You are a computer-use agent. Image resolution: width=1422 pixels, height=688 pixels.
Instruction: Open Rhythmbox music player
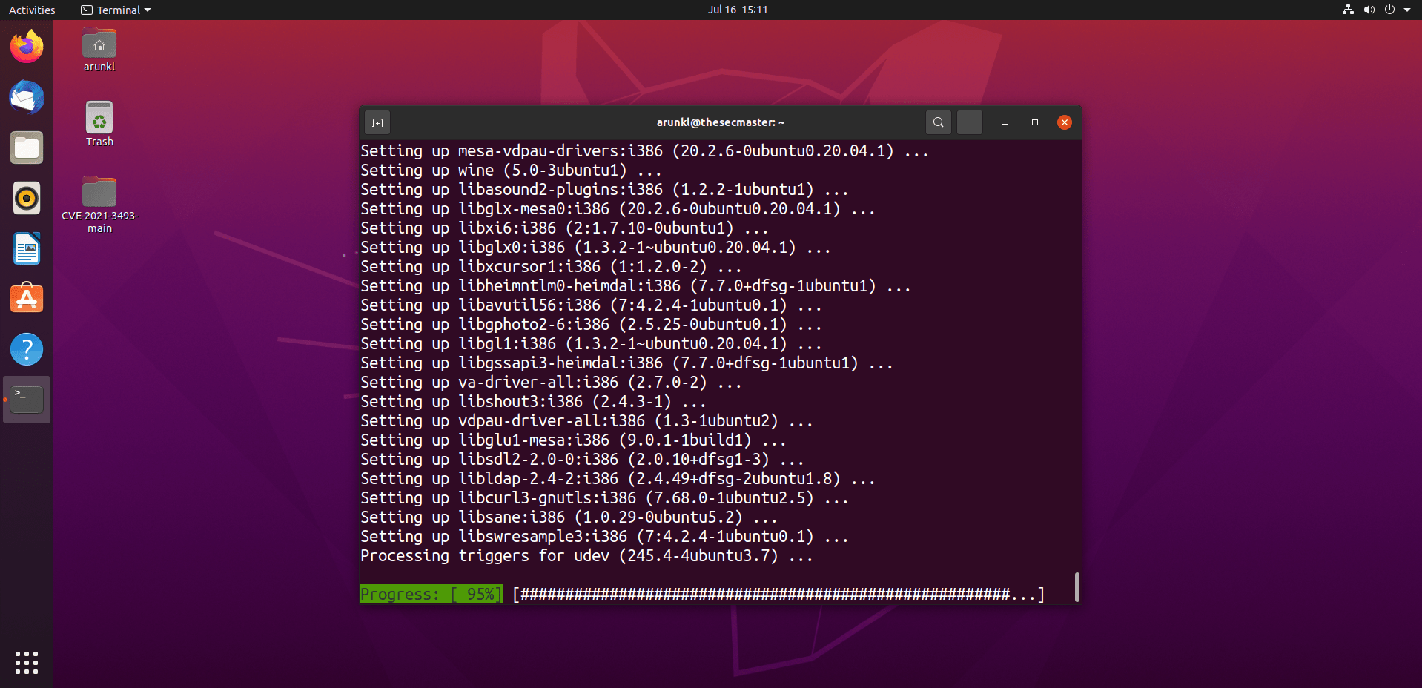click(x=27, y=198)
